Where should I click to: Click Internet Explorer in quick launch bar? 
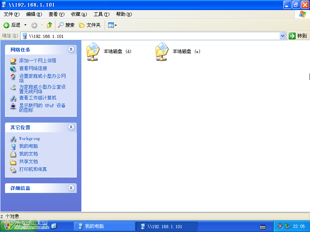pyautogui.click(x=54, y=226)
